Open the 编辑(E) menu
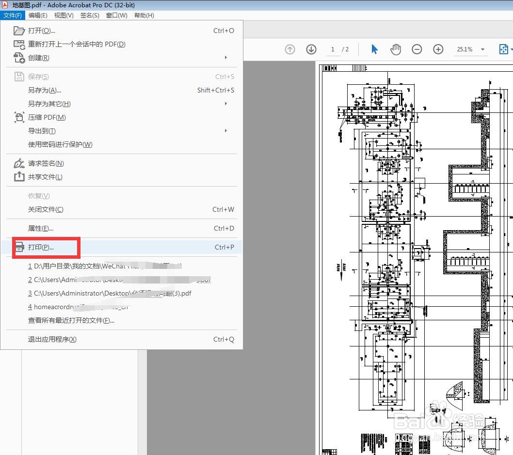This screenshot has height=455, width=513. pos(38,16)
